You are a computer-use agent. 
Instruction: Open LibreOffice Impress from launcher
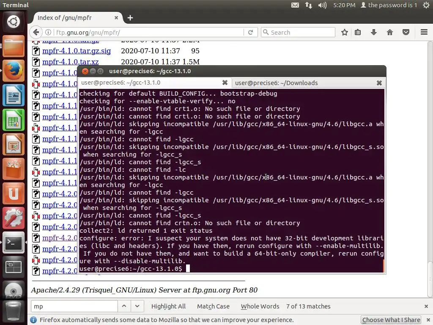pos(13,144)
